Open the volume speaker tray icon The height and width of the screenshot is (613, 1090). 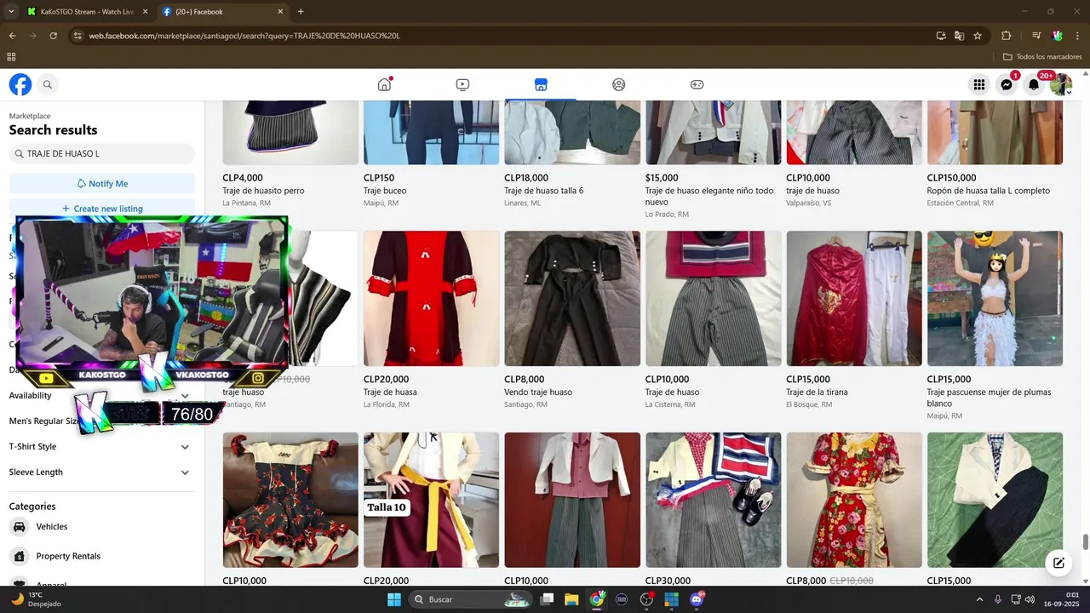tap(1030, 599)
